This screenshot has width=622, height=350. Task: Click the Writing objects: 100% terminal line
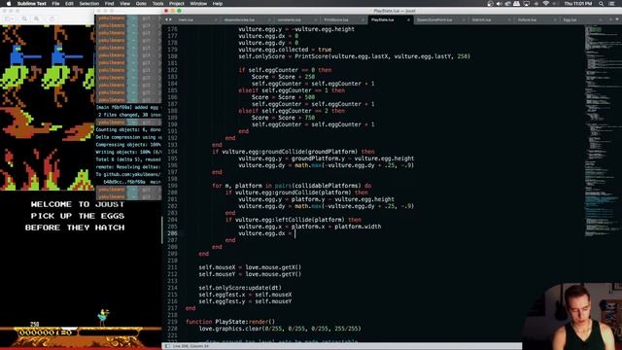[128, 152]
